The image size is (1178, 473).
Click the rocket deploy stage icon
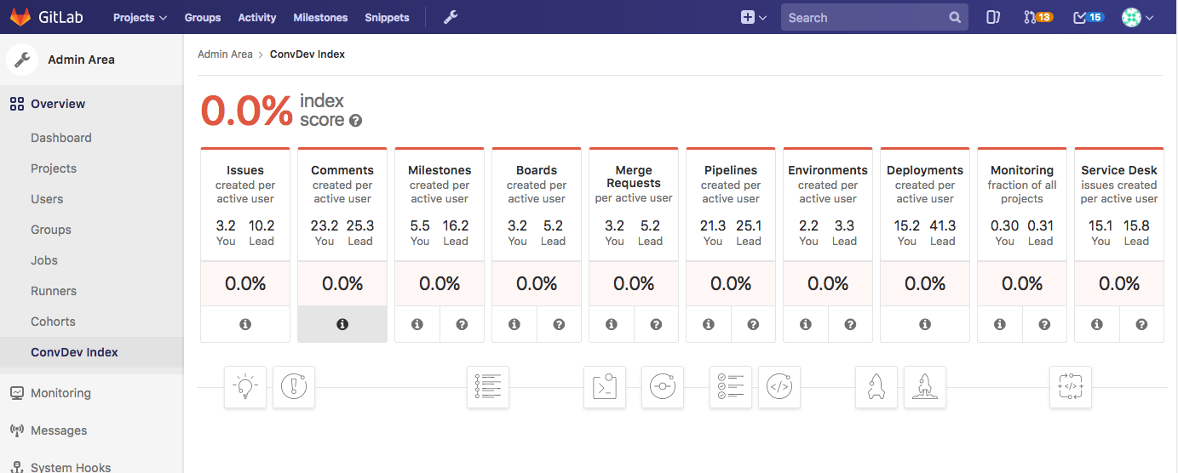pos(876,387)
